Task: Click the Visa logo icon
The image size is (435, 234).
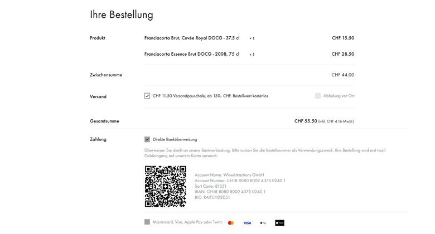Action: pos(247,223)
